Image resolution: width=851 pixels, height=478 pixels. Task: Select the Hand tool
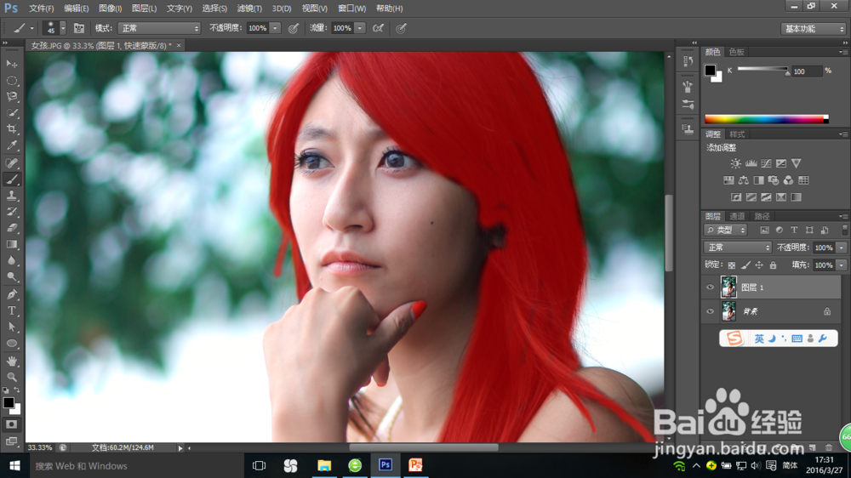[x=12, y=361]
